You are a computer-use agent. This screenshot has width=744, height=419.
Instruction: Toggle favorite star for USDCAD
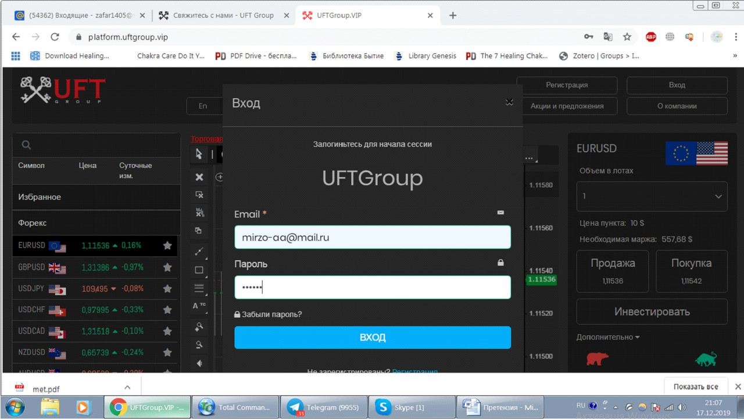[x=167, y=331]
